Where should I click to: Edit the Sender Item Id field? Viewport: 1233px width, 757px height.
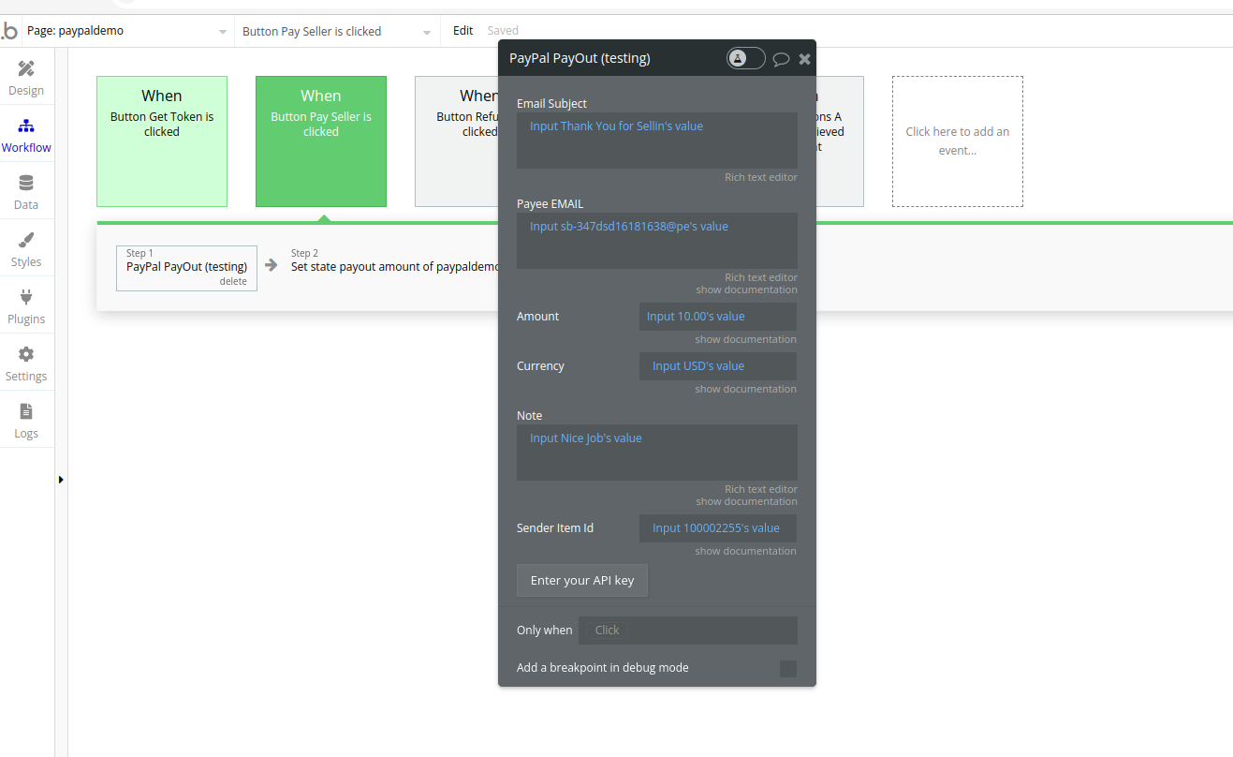click(718, 528)
